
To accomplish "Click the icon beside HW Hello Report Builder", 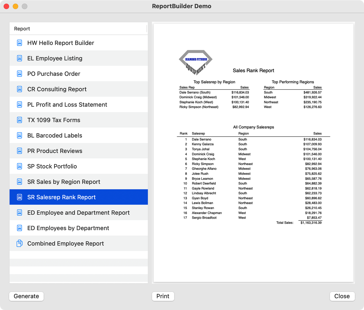I will (x=19, y=43).
